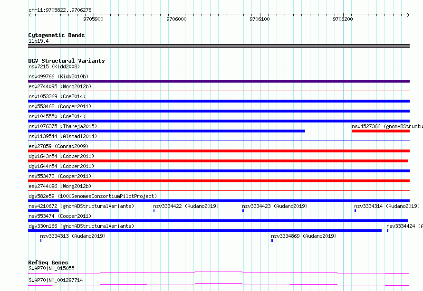Select the blue nsv553474 feature bar

(x=218, y=221)
